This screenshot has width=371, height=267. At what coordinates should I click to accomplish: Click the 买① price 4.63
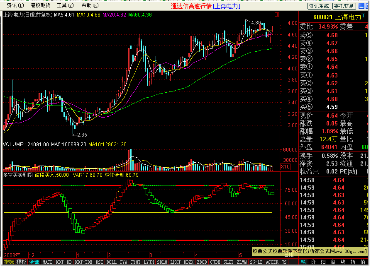click(332, 75)
